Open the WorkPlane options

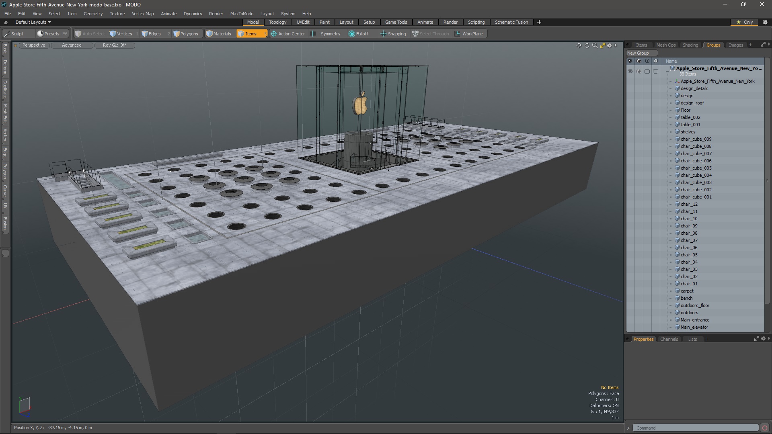click(x=469, y=34)
